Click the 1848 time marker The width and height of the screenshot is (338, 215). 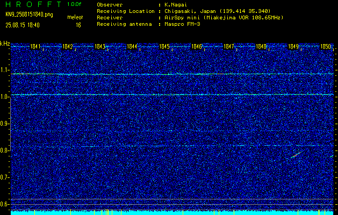point(261,46)
